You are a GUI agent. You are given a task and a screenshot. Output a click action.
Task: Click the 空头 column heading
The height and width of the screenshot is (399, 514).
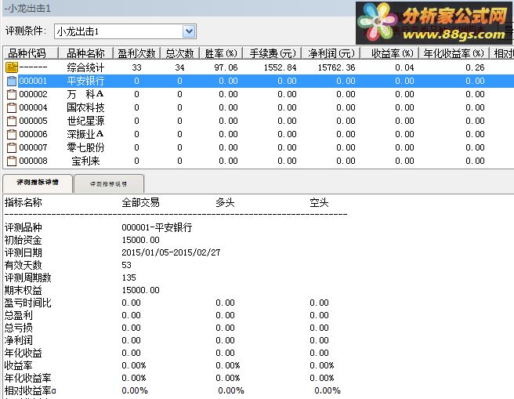tap(319, 202)
